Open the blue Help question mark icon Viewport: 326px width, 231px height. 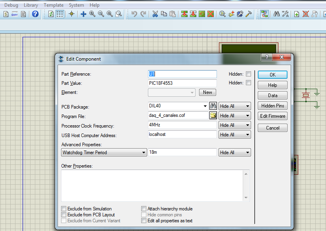click(35, 14)
